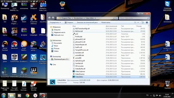Click Открыть toolbar button
Image resolution: width=174 pixels, height=98 pixels.
(69, 22)
